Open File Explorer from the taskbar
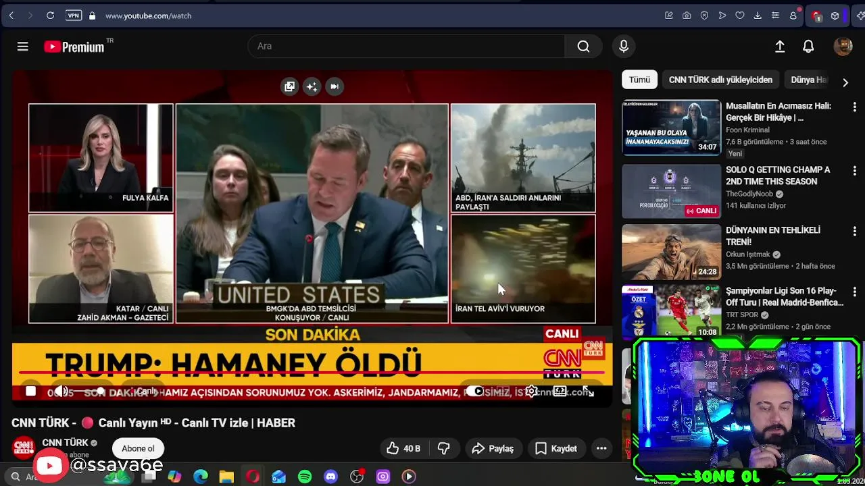The height and width of the screenshot is (486, 865). (x=226, y=477)
